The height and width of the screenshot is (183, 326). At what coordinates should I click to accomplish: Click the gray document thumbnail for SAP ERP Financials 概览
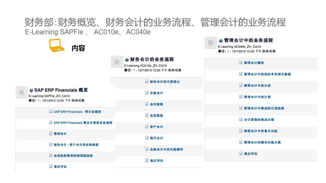pyautogui.click(x=21, y=92)
